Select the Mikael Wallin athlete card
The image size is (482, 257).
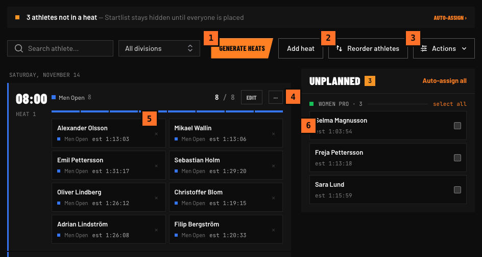(x=226, y=133)
